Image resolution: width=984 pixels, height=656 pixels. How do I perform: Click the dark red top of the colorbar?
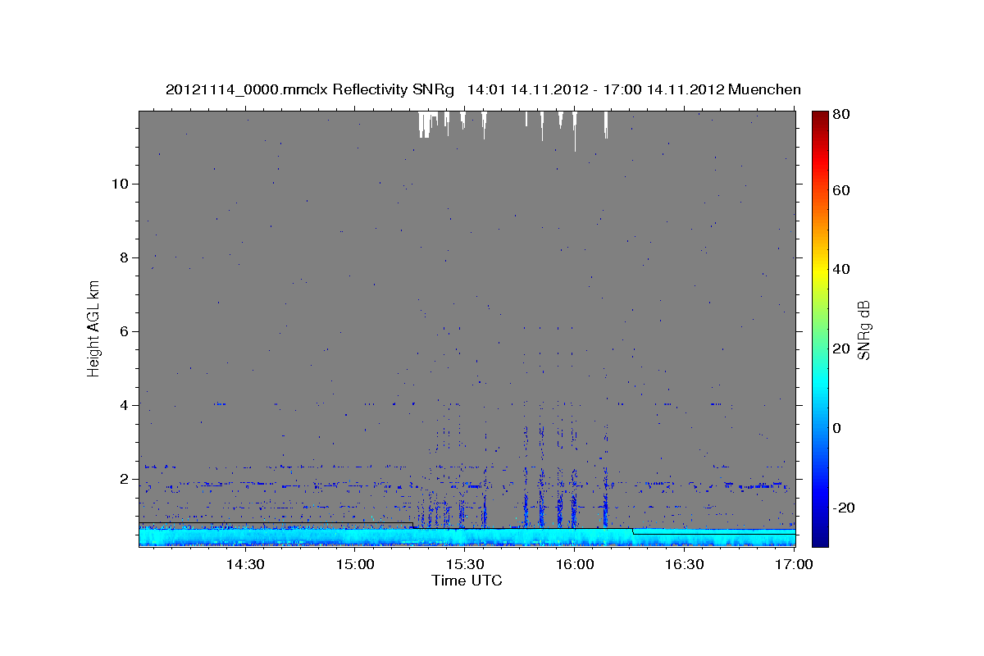click(820, 118)
